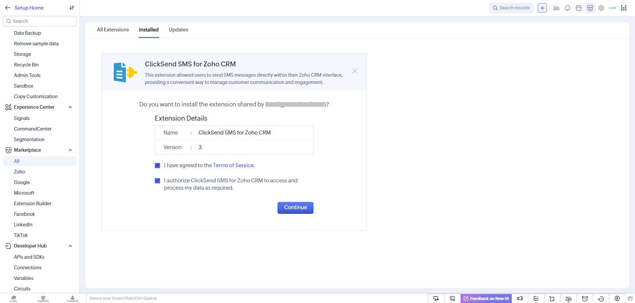
Task: Switch to the All Extensions tab
Action: [x=113, y=30]
